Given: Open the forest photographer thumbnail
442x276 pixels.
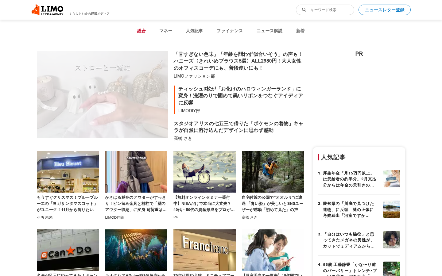Looking at the screenshot, I should tap(273, 172).
